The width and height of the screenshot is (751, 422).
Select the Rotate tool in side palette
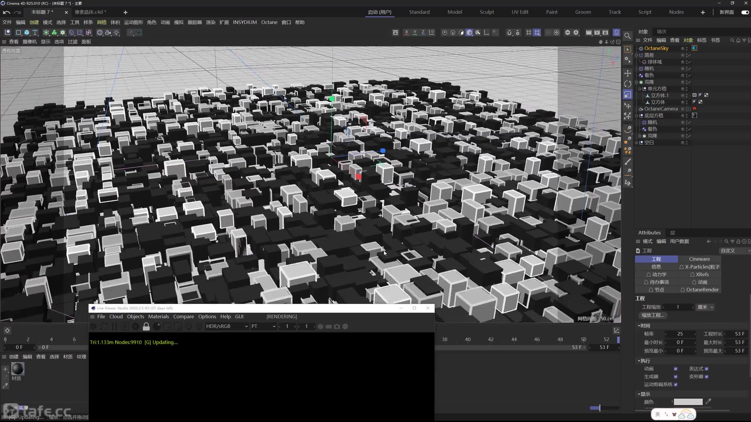[627, 84]
